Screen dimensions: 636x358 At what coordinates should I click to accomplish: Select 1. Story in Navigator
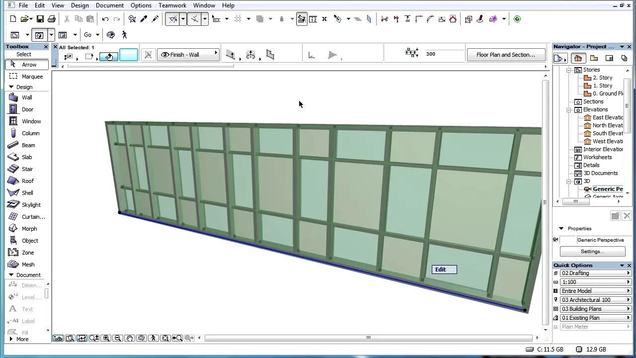tap(598, 86)
